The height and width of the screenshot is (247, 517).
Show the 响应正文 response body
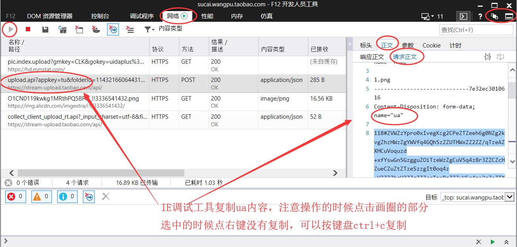tap(372, 57)
